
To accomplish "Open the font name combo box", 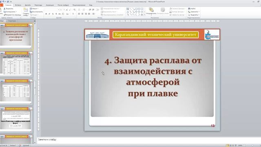I will click(52, 10).
